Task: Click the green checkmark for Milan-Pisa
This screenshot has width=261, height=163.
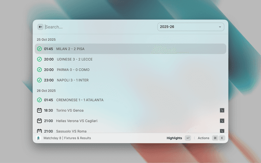Action: pos(39,49)
